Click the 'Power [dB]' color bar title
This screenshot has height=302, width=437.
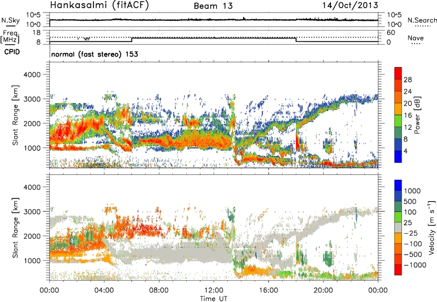click(416, 115)
